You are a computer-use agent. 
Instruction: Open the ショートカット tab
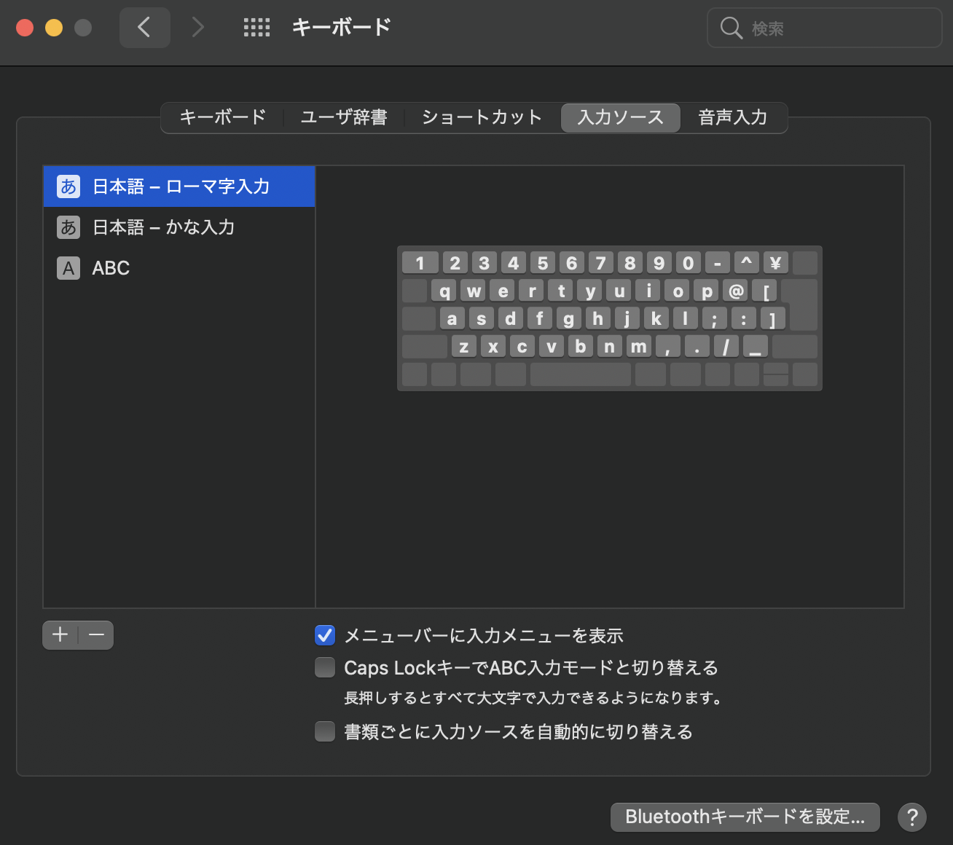click(482, 117)
